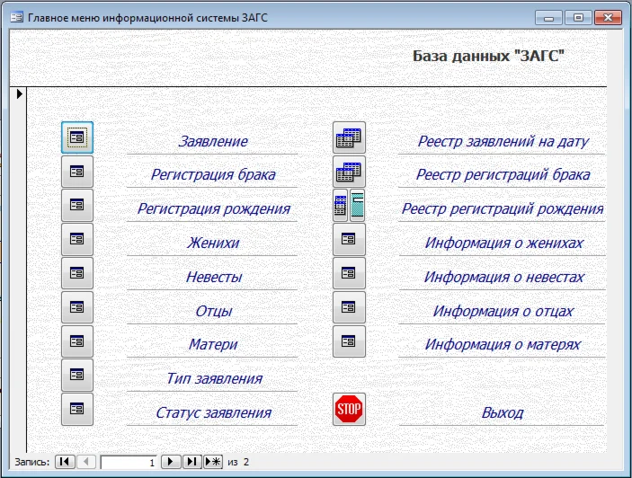632x478 pixels.
Task: Click the form icon in the title bar
Action: point(16,17)
